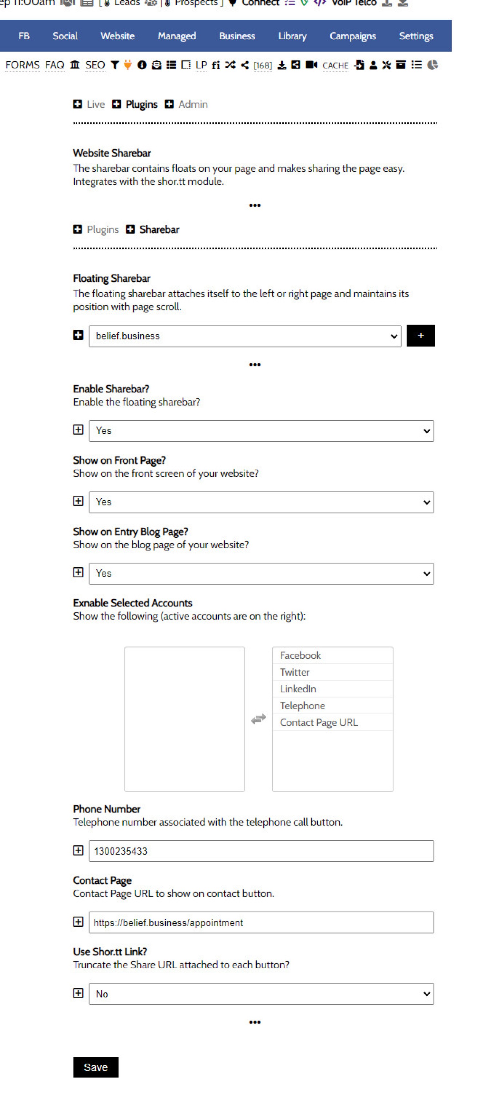
Task: Open the Campaigns menu
Action: coord(353,36)
